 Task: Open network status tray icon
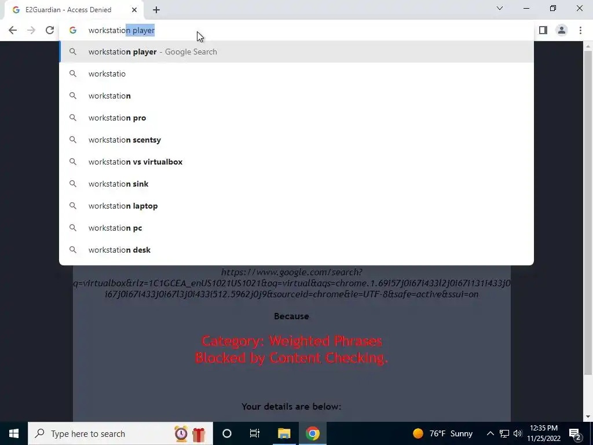click(504, 433)
